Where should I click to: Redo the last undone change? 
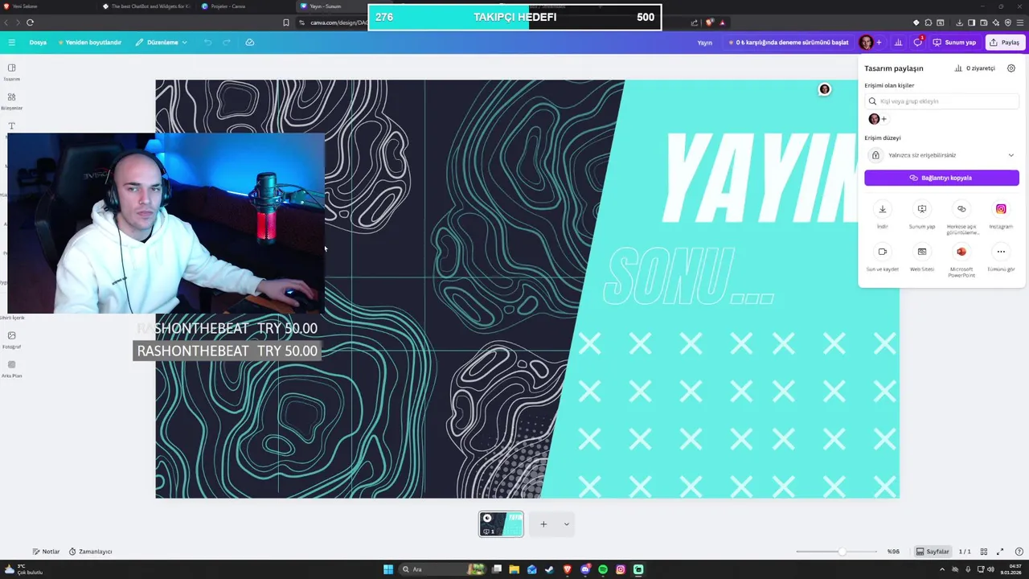[x=227, y=43]
